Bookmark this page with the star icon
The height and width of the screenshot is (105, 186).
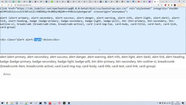162,5
